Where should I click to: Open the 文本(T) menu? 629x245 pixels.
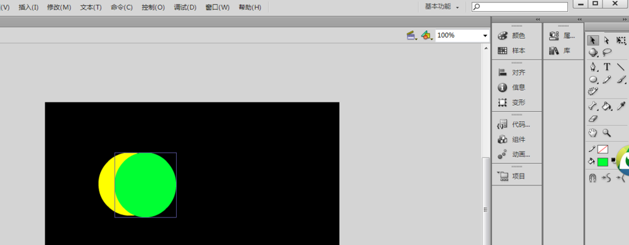91,7
